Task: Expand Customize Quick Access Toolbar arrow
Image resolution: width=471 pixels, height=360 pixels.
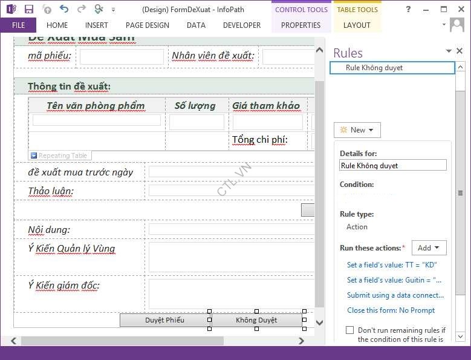Action: [x=114, y=10]
